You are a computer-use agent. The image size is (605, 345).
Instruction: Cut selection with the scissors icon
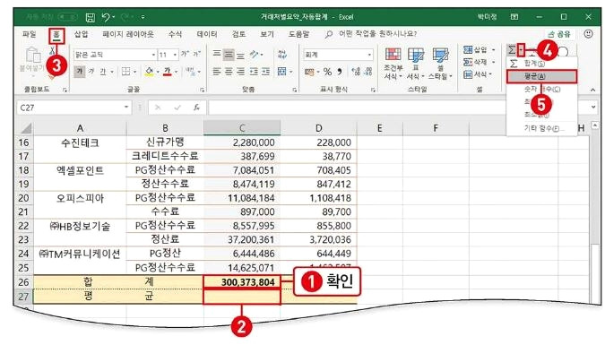tap(53, 50)
